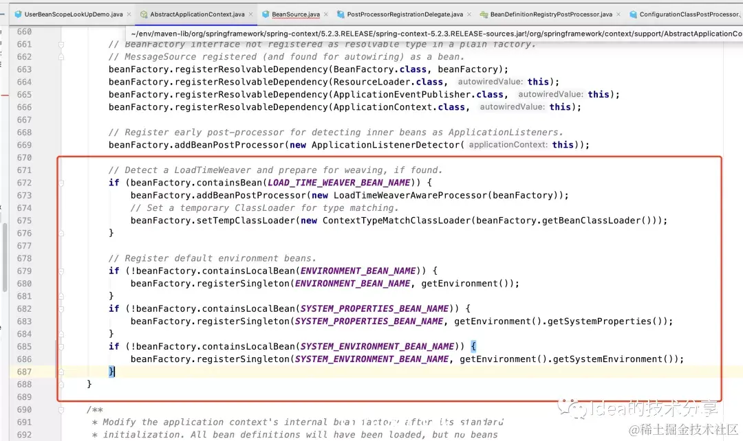Click ContextTypeMatchClassLoader class name

[397, 220]
